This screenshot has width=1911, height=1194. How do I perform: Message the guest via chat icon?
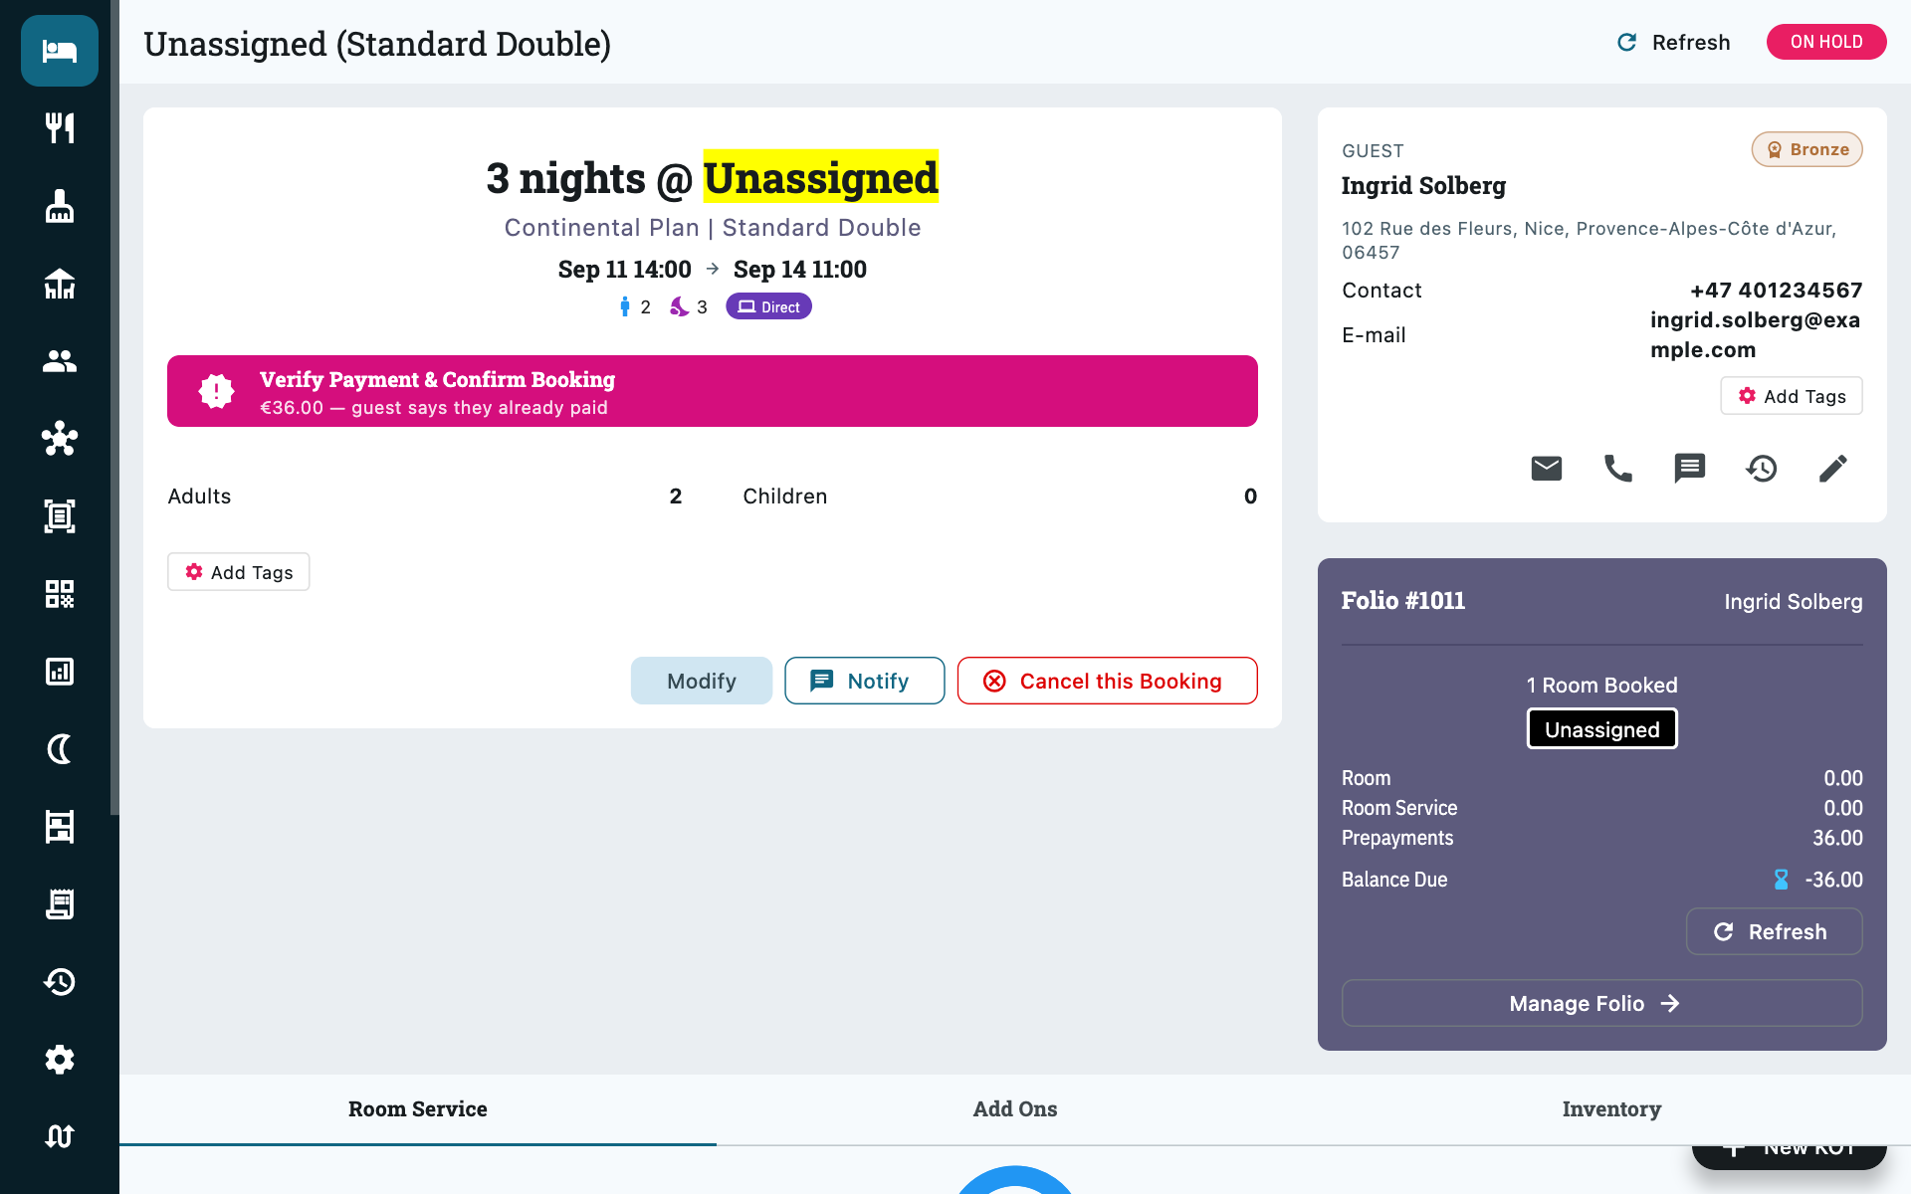pos(1690,468)
